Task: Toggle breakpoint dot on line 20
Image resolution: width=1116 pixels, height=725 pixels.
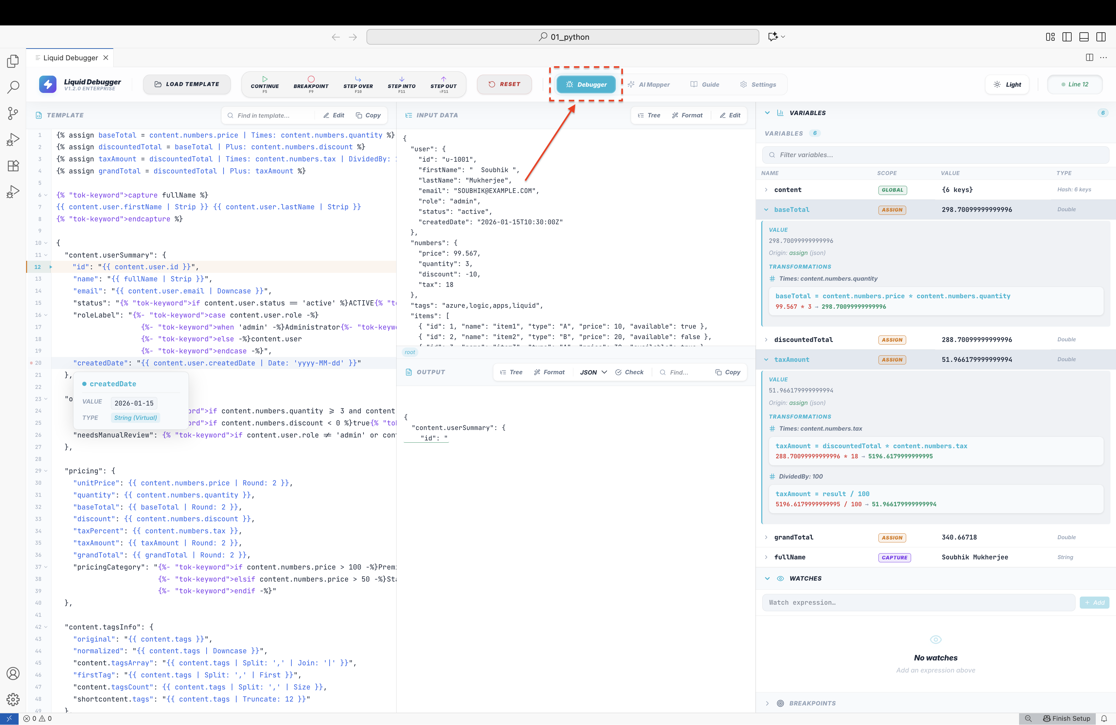Action: click(x=31, y=363)
